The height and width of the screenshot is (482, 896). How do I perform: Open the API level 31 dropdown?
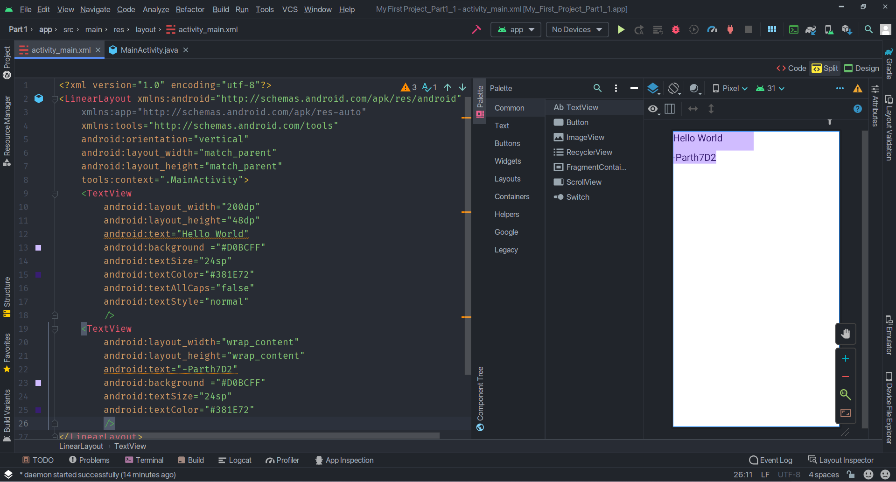(x=769, y=88)
